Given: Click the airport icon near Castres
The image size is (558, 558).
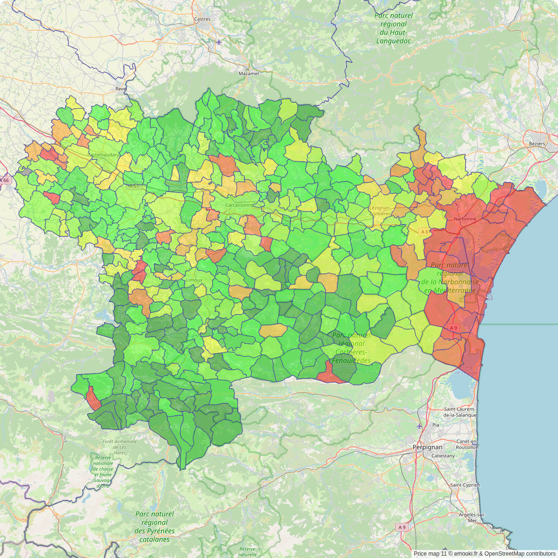Looking at the screenshot, I should pos(218,42).
